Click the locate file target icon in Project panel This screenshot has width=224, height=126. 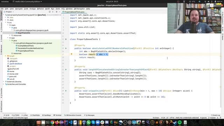50,12
